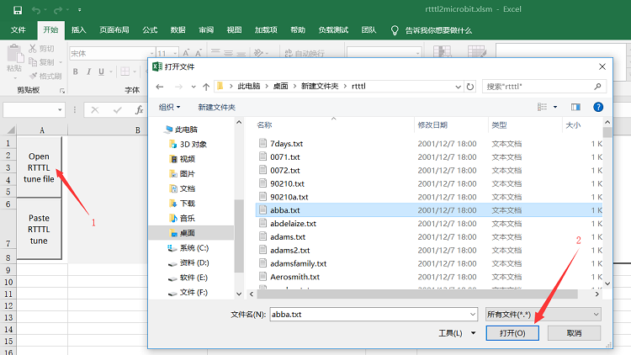
Task: Open the 组织 dropdown menu
Action: [169, 107]
